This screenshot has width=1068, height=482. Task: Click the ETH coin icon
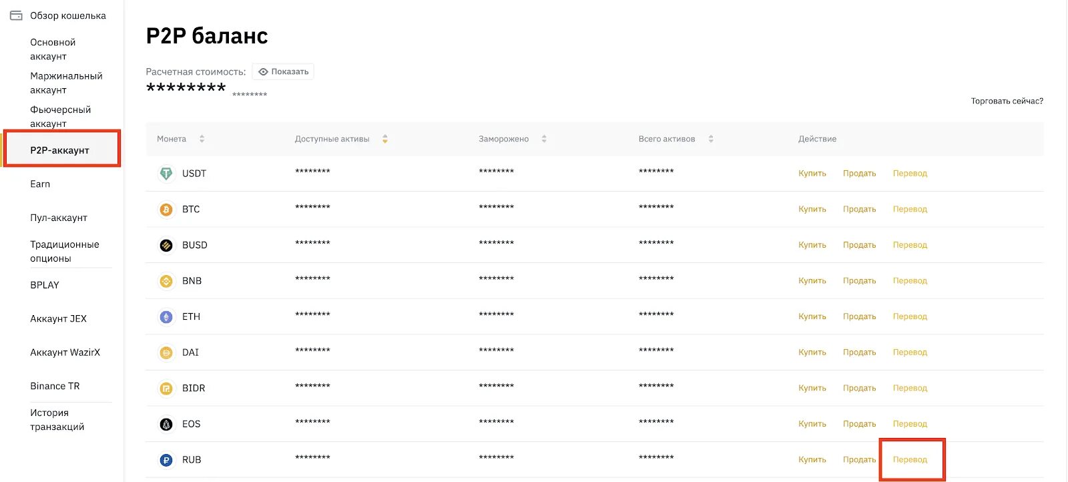coord(166,317)
